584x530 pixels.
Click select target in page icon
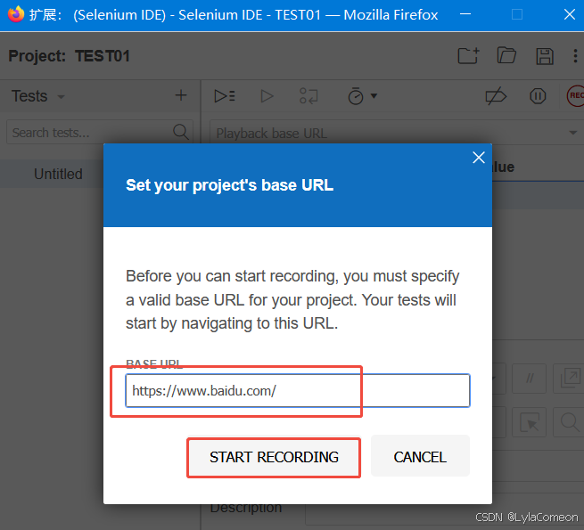point(530,422)
